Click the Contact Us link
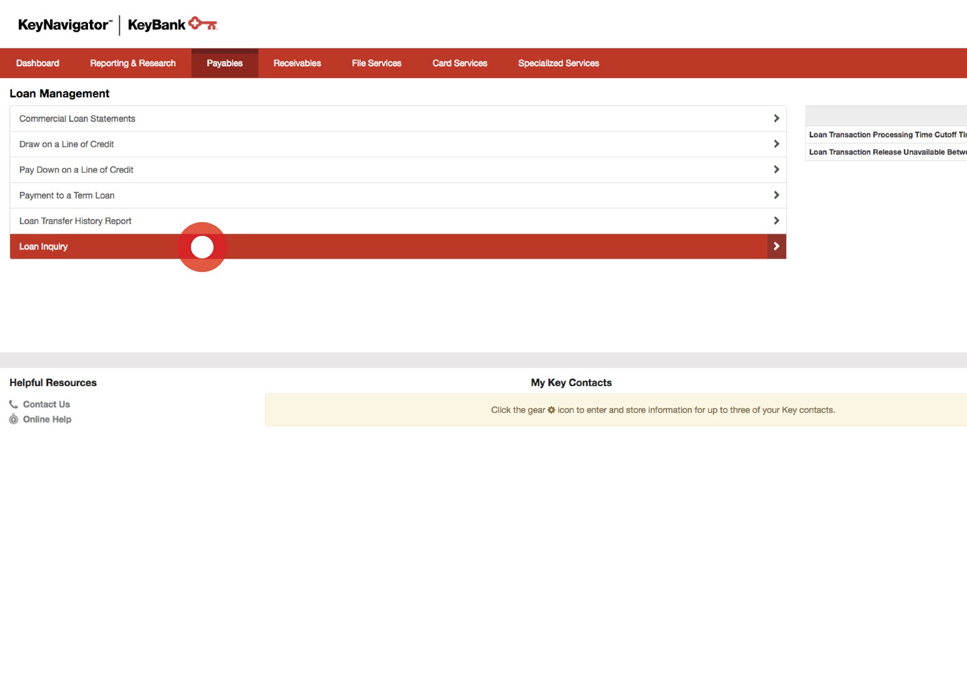The width and height of the screenshot is (967, 678). (46, 404)
